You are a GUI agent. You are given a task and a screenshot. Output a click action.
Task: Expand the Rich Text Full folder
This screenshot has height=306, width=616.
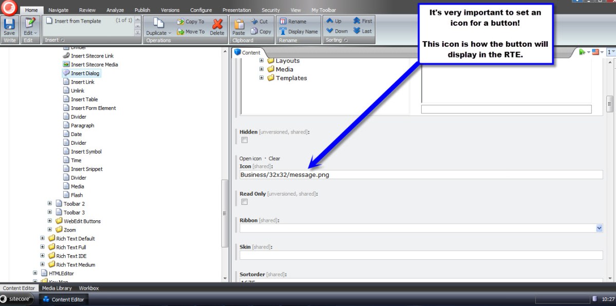[x=43, y=247]
